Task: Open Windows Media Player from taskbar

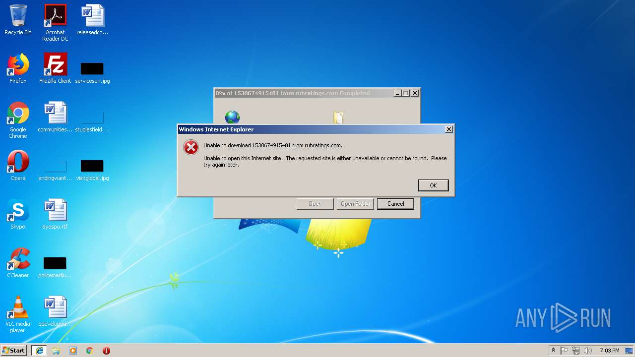Action: 73,351
